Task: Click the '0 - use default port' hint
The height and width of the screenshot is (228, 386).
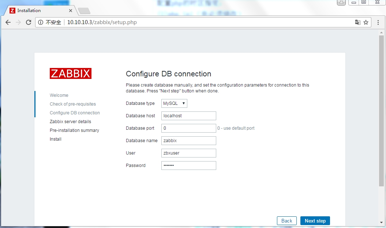Action: [236, 128]
